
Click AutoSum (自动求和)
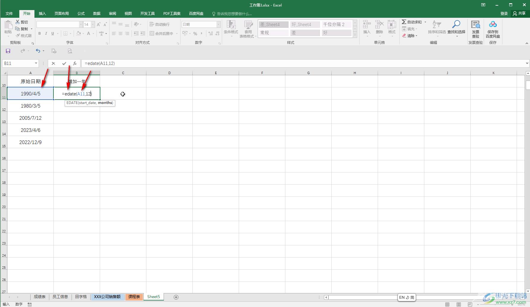pos(412,22)
